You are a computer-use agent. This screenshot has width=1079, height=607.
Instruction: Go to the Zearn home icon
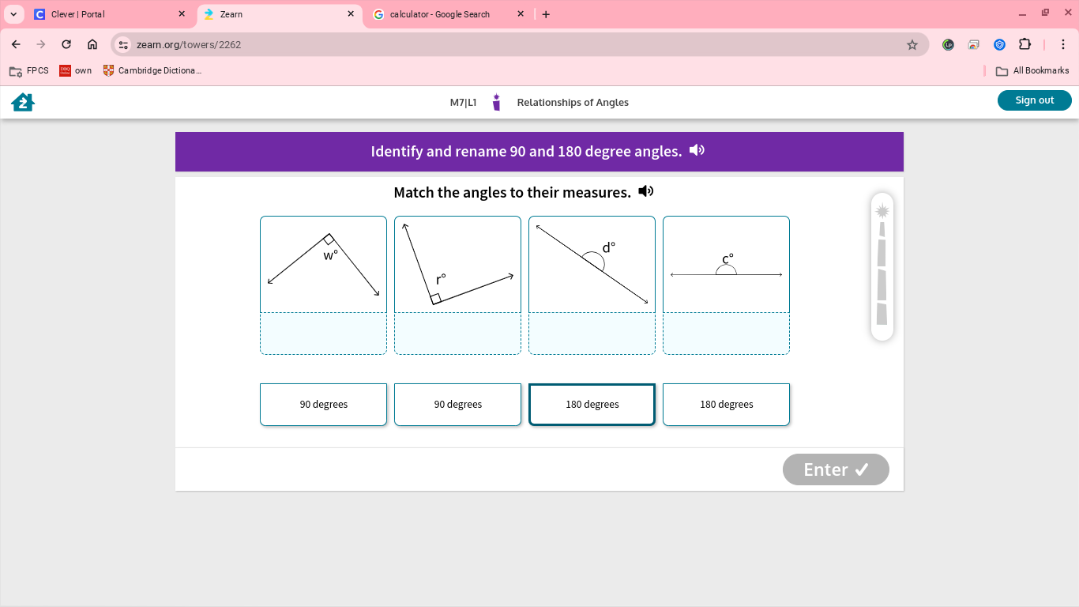[23, 102]
